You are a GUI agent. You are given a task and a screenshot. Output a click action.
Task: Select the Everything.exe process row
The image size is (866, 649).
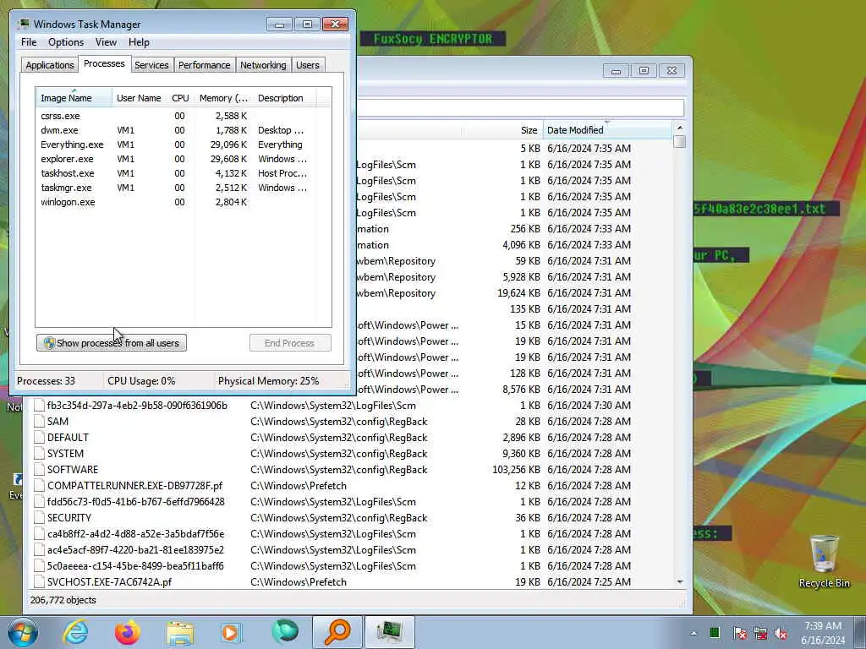coord(184,145)
